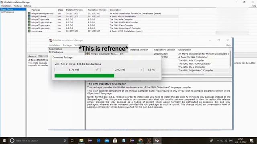Open the Package menu in main window
The height and width of the screenshot is (144, 257).
[x=18, y=6]
